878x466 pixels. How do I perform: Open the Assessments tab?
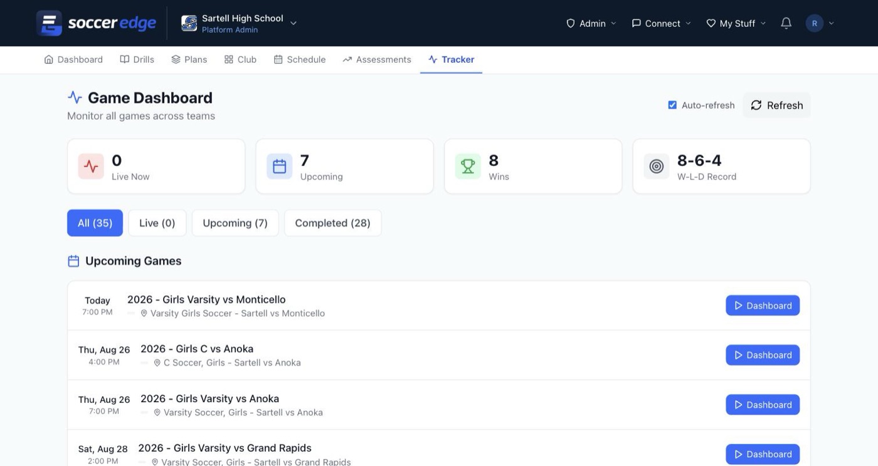click(377, 60)
